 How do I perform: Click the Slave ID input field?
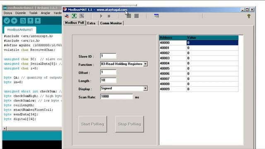coord(108,56)
